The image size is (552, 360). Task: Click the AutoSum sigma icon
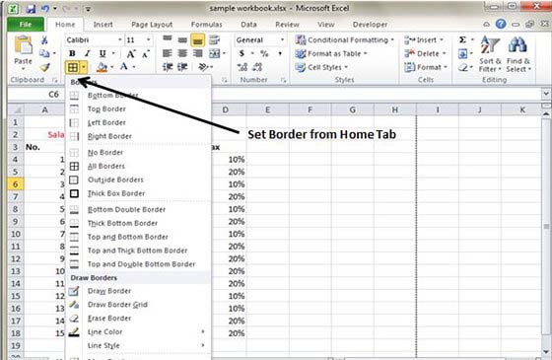(x=462, y=39)
